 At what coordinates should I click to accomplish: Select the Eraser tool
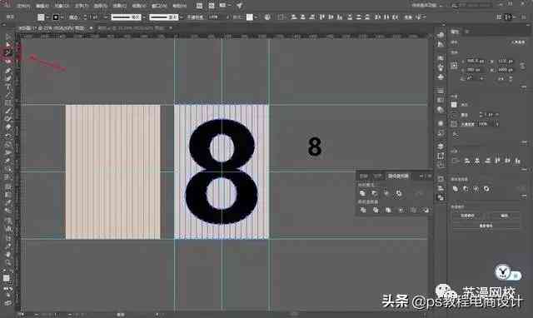point(8,127)
